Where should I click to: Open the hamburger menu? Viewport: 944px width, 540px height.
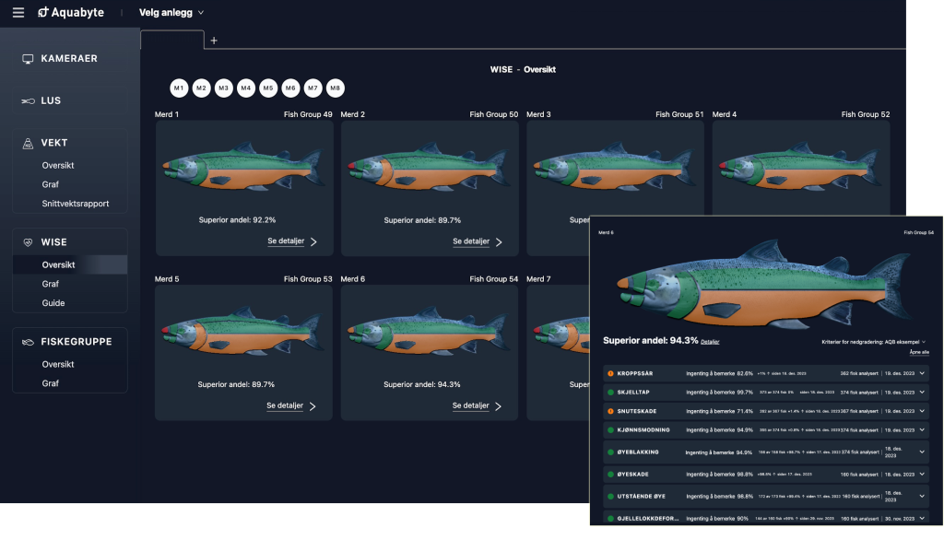coord(18,13)
